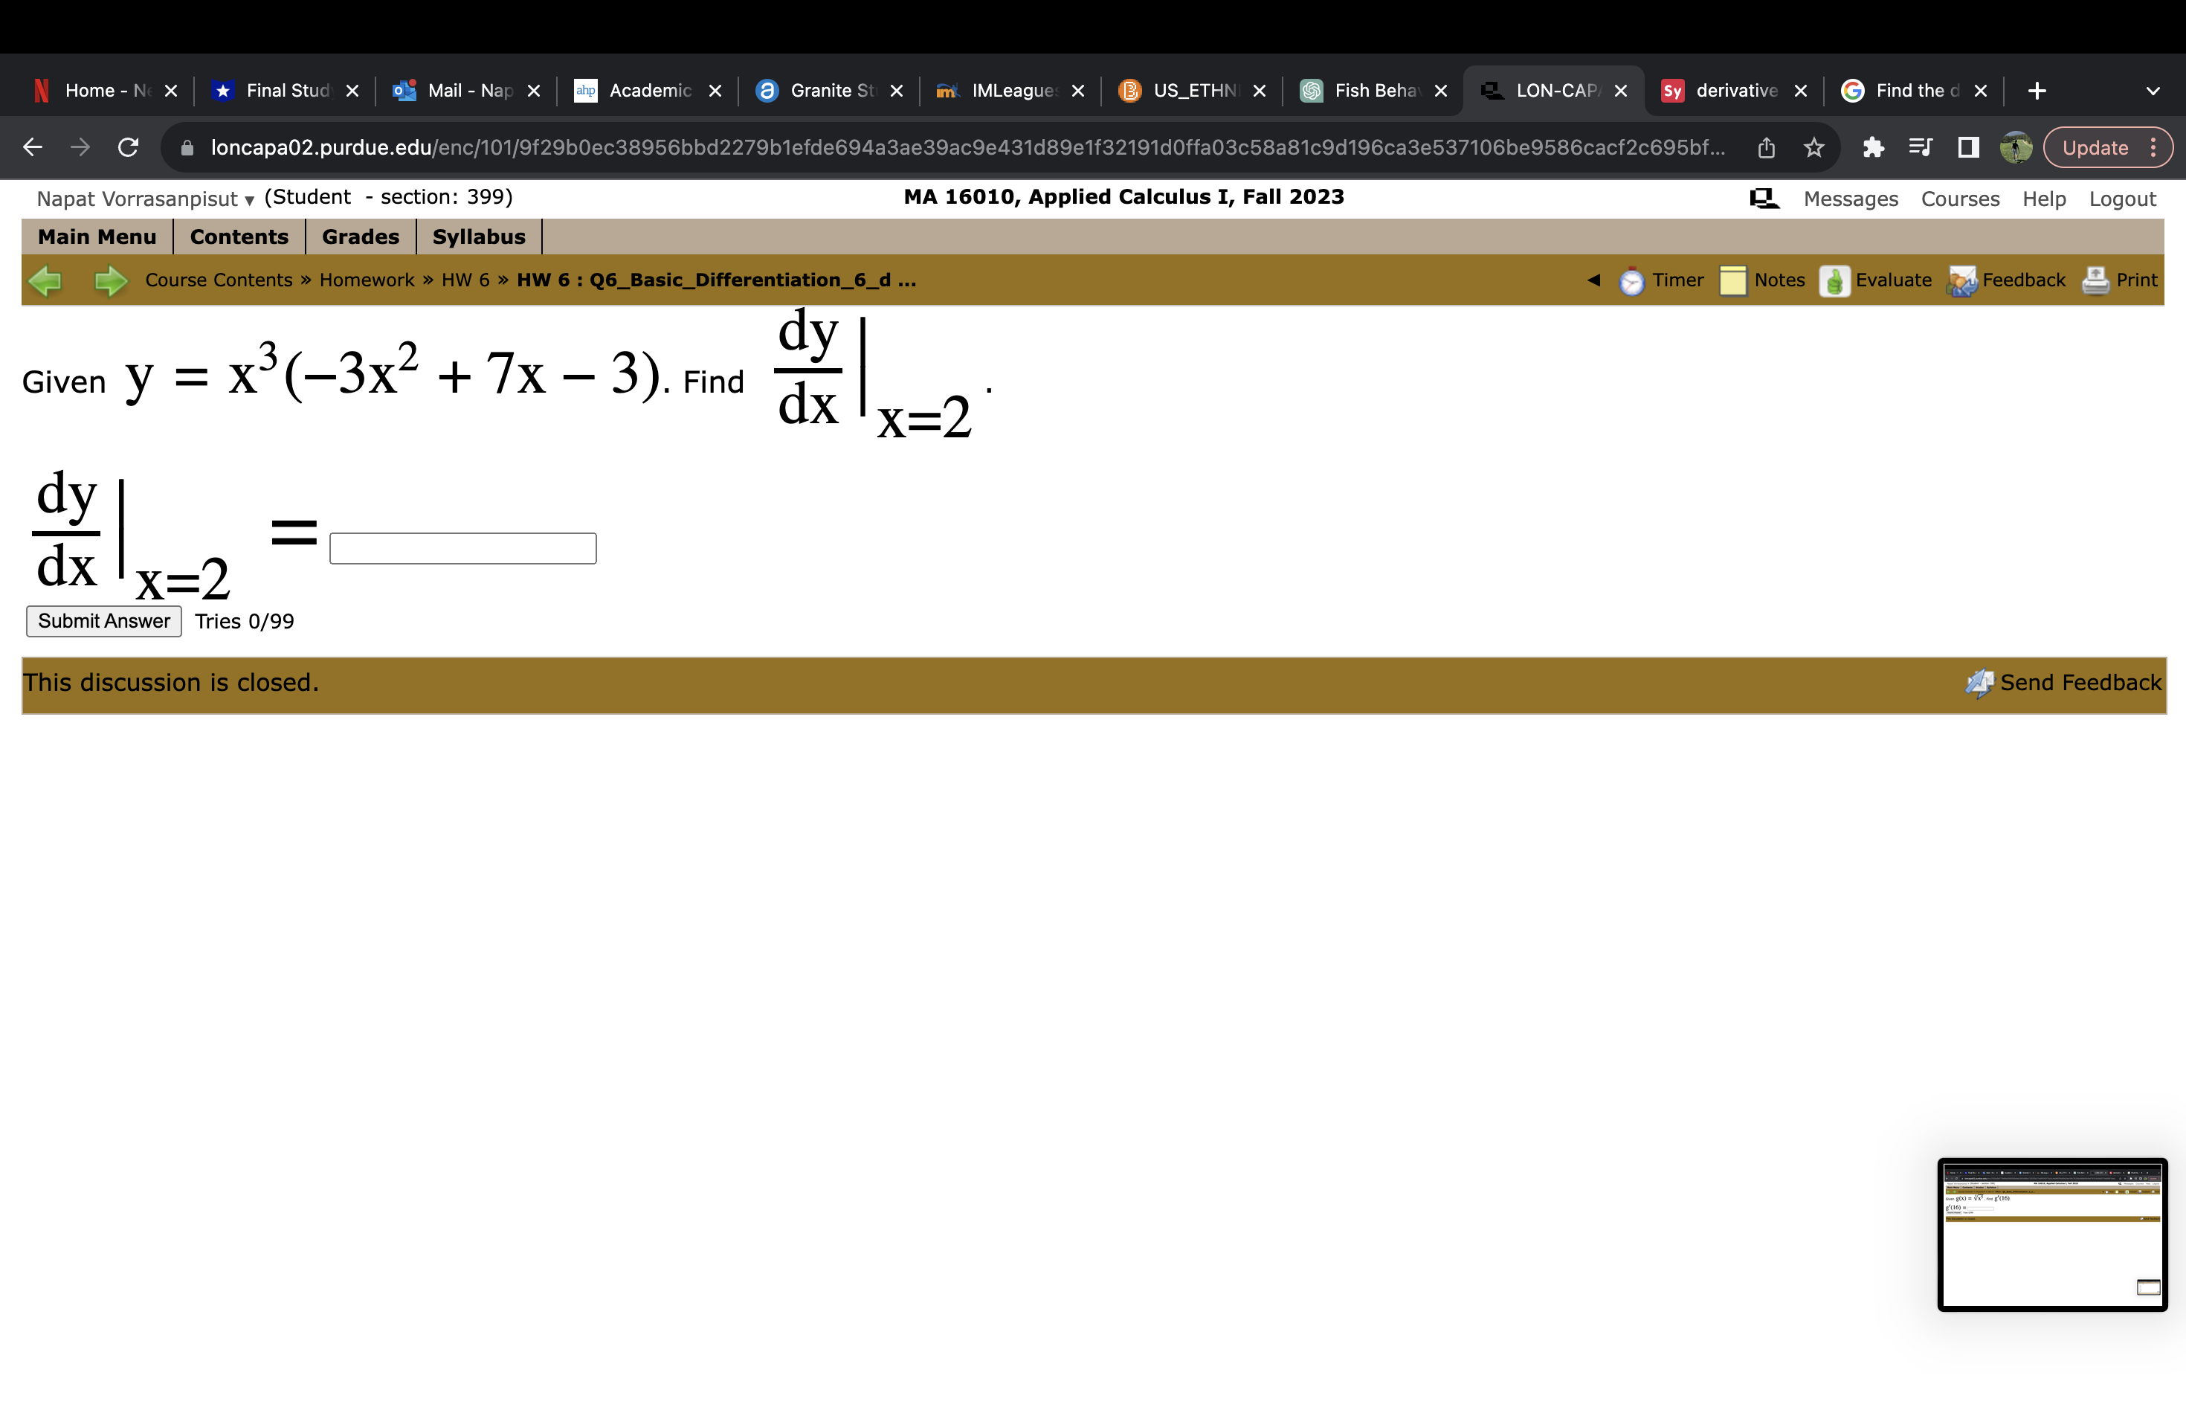Go to next problem with green right arrow
The image size is (2186, 1422).
click(x=110, y=280)
